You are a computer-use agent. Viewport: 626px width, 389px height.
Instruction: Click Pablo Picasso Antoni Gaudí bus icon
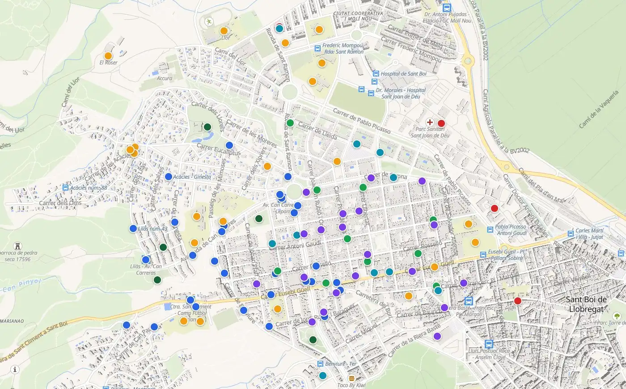[x=491, y=229]
